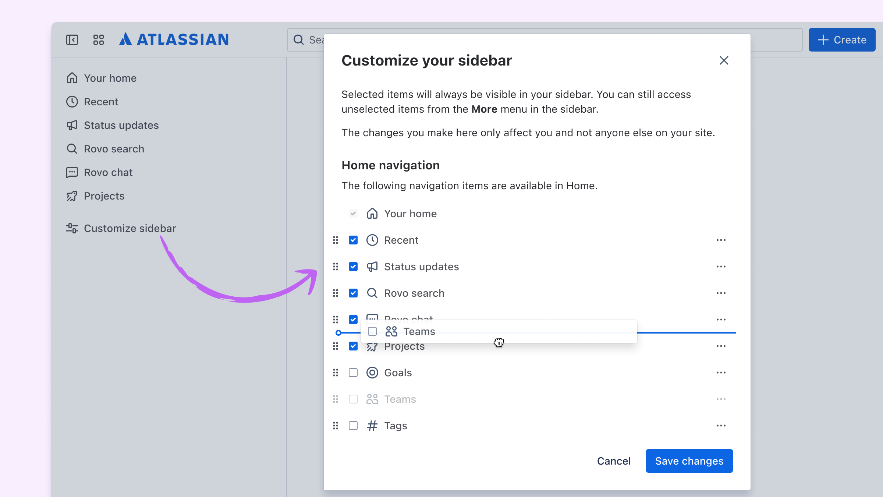Image resolution: width=883 pixels, height=497 pixels.
Task: Save changes in the dialog
Action: 689,461
